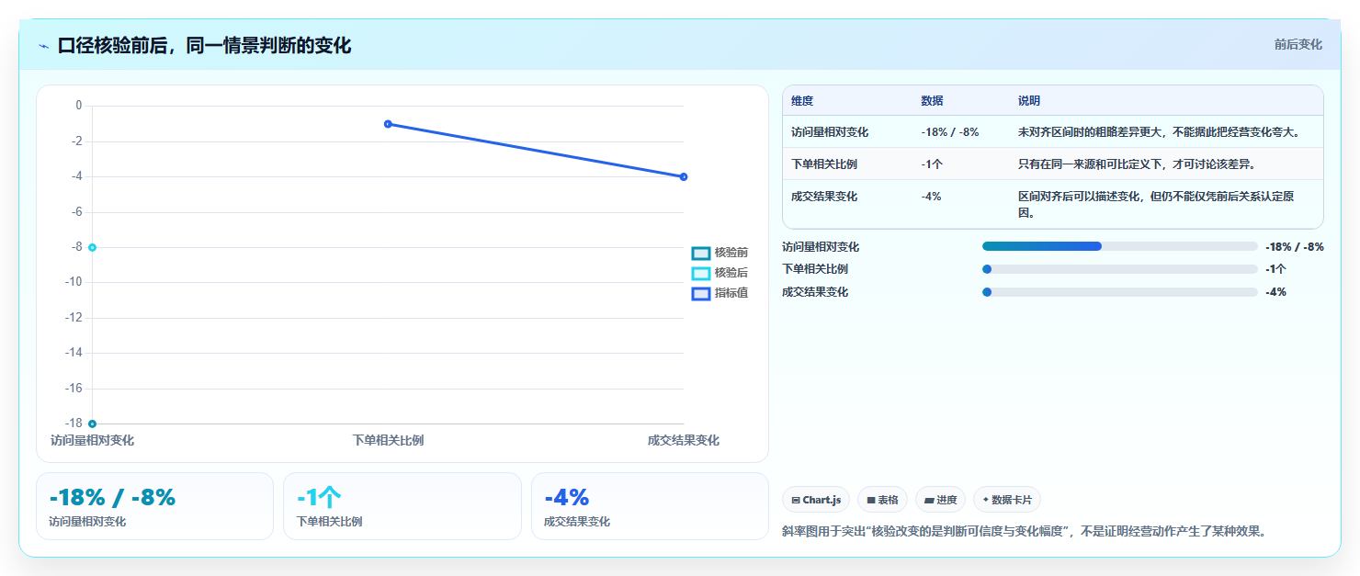Open the -18% / -8% data card
This screenshot has width=1360, height=576.
(154, 506)
